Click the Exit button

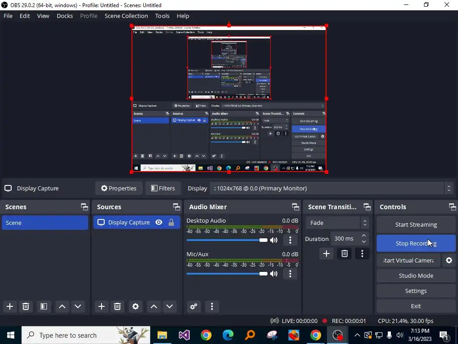coord(416,306)
